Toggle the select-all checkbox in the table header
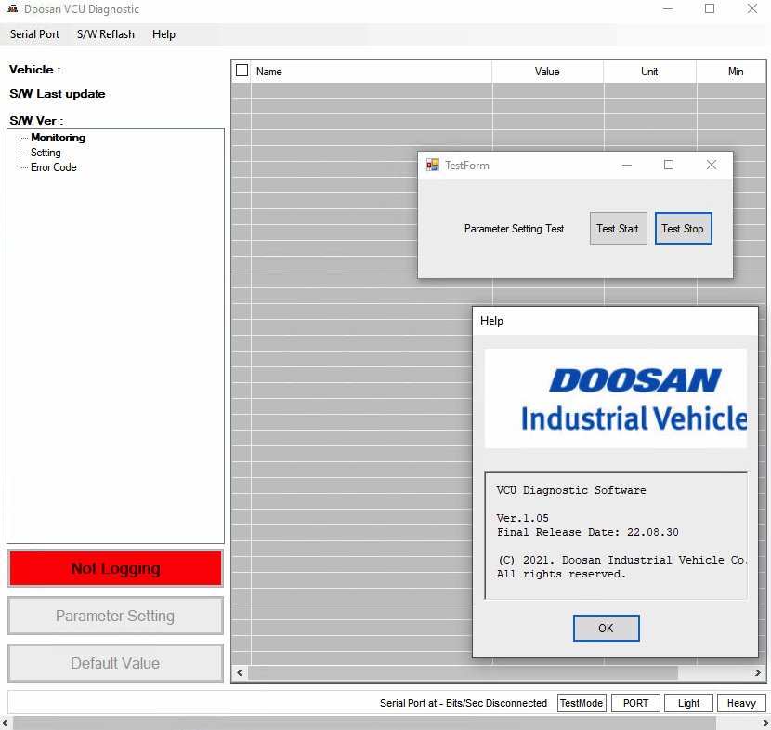Viewport: 771px width, 730px height. pyautogui.click(x=242, y=71)
